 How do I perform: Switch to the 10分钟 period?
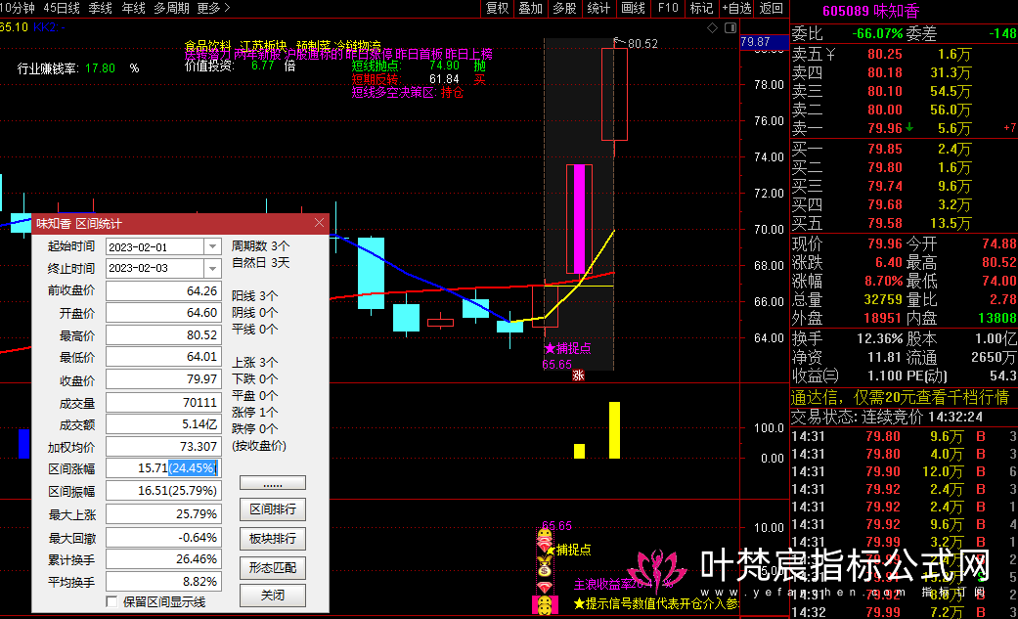point(18,9)
